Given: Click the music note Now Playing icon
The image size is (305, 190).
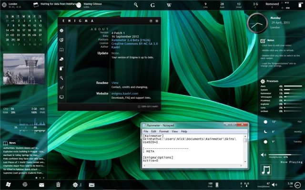Looking at the screenshot, I should click(266, 170).
